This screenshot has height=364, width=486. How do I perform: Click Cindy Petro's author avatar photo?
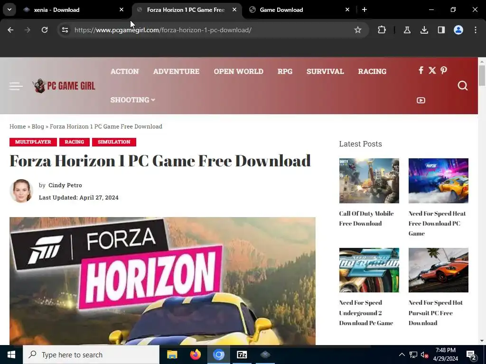21,191
